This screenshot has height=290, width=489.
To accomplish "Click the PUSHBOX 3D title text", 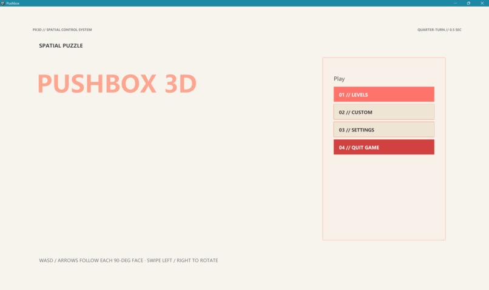I will tap(117, 84).
